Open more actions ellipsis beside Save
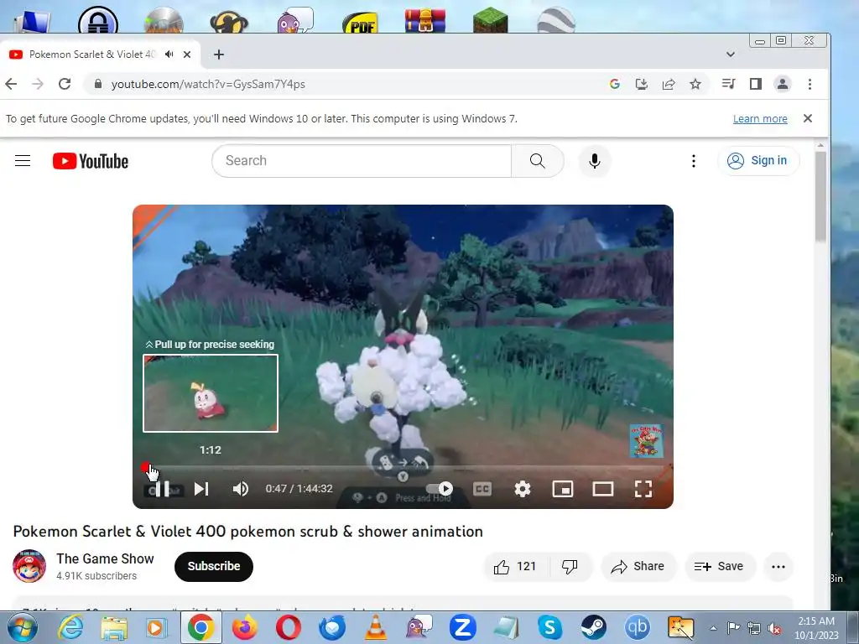The width and height of the screenshot is (859, 644). [778, 566]
